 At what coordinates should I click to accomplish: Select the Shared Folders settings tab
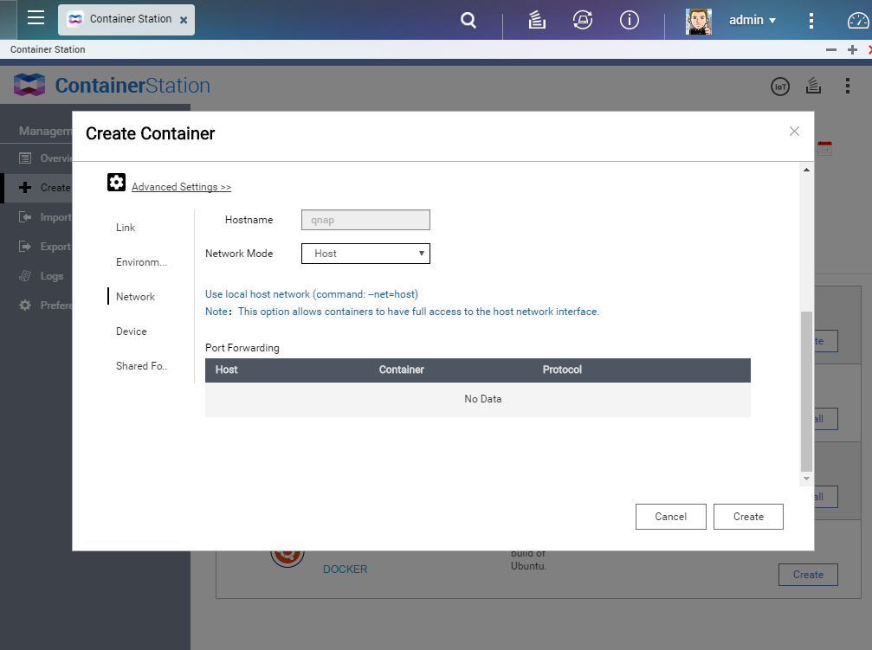click(141, 366)
